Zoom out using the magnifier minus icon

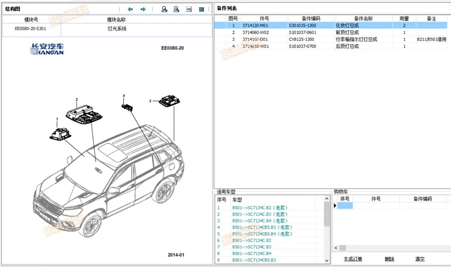pyautogui.click(x=176, y=10)
